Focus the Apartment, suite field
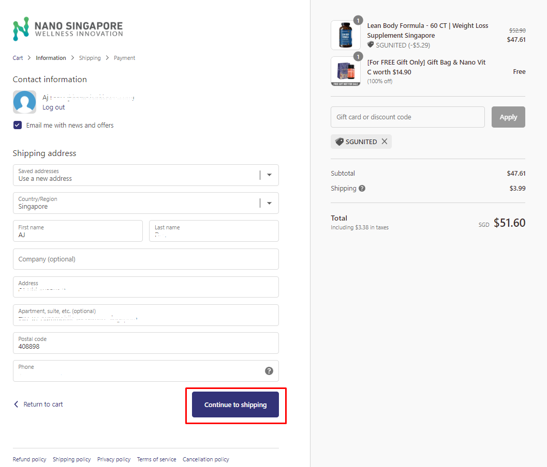 tap(146, 315)
